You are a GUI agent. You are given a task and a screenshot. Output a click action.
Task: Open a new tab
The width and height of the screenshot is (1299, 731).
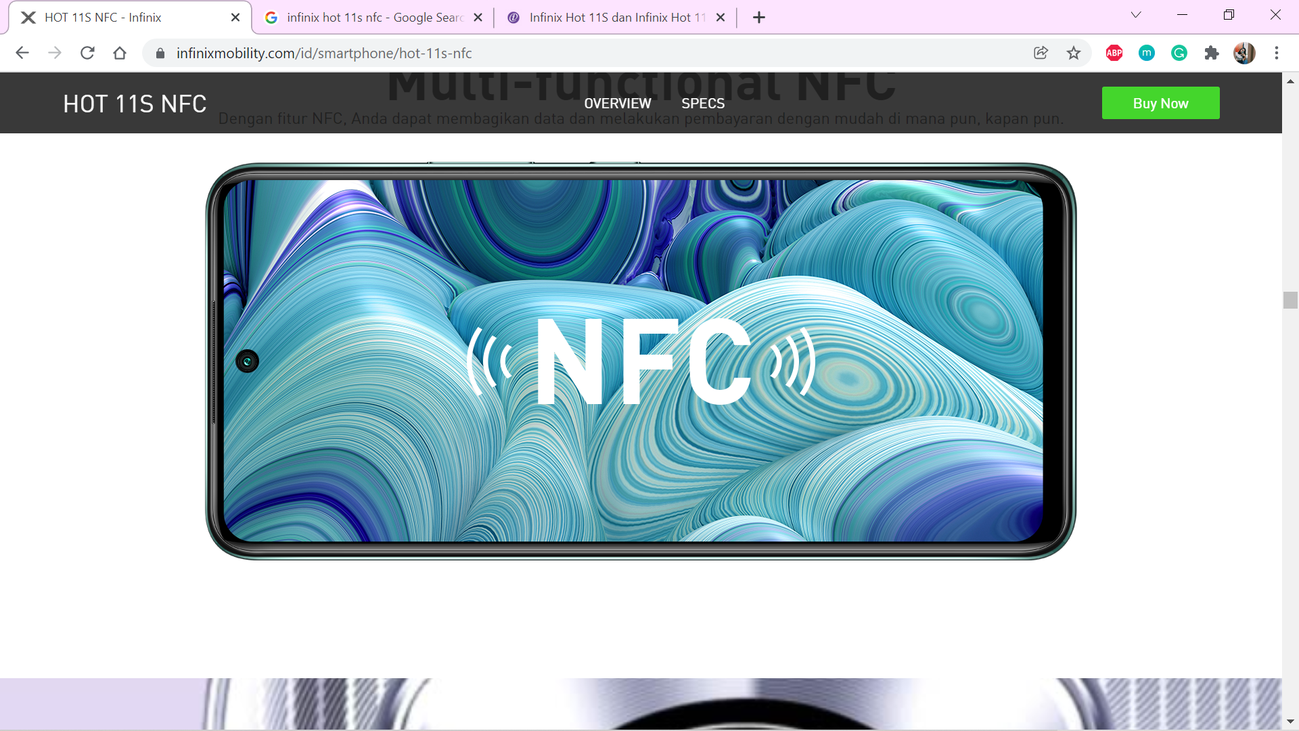759,18
